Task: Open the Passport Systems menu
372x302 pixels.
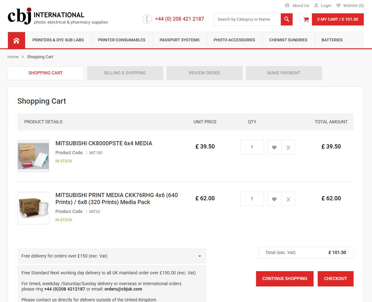Action: click(x=180, y=40)
